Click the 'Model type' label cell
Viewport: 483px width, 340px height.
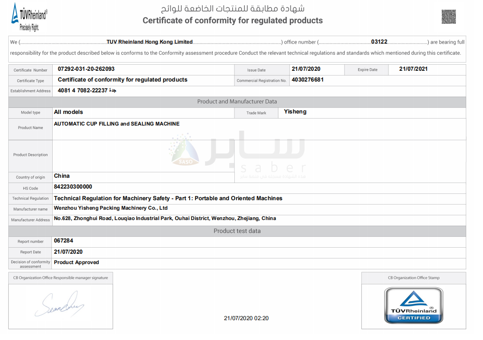tap(31, 113)
